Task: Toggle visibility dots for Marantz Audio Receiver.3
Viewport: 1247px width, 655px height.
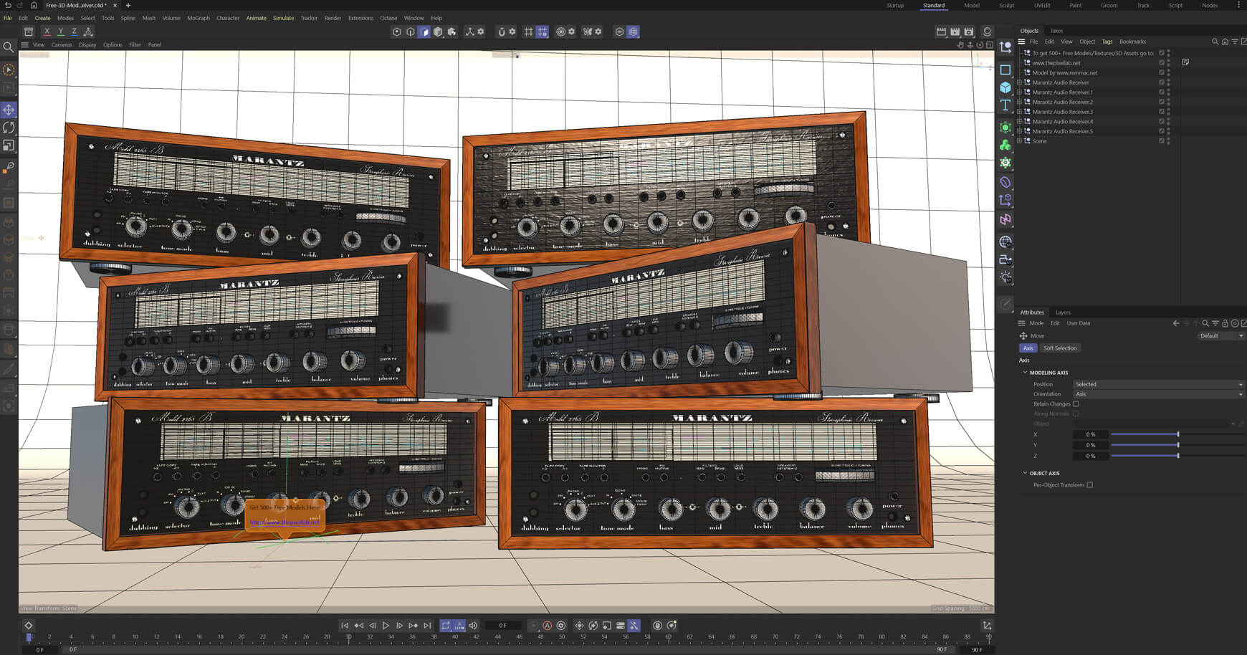Action: tap(1169, 112)
